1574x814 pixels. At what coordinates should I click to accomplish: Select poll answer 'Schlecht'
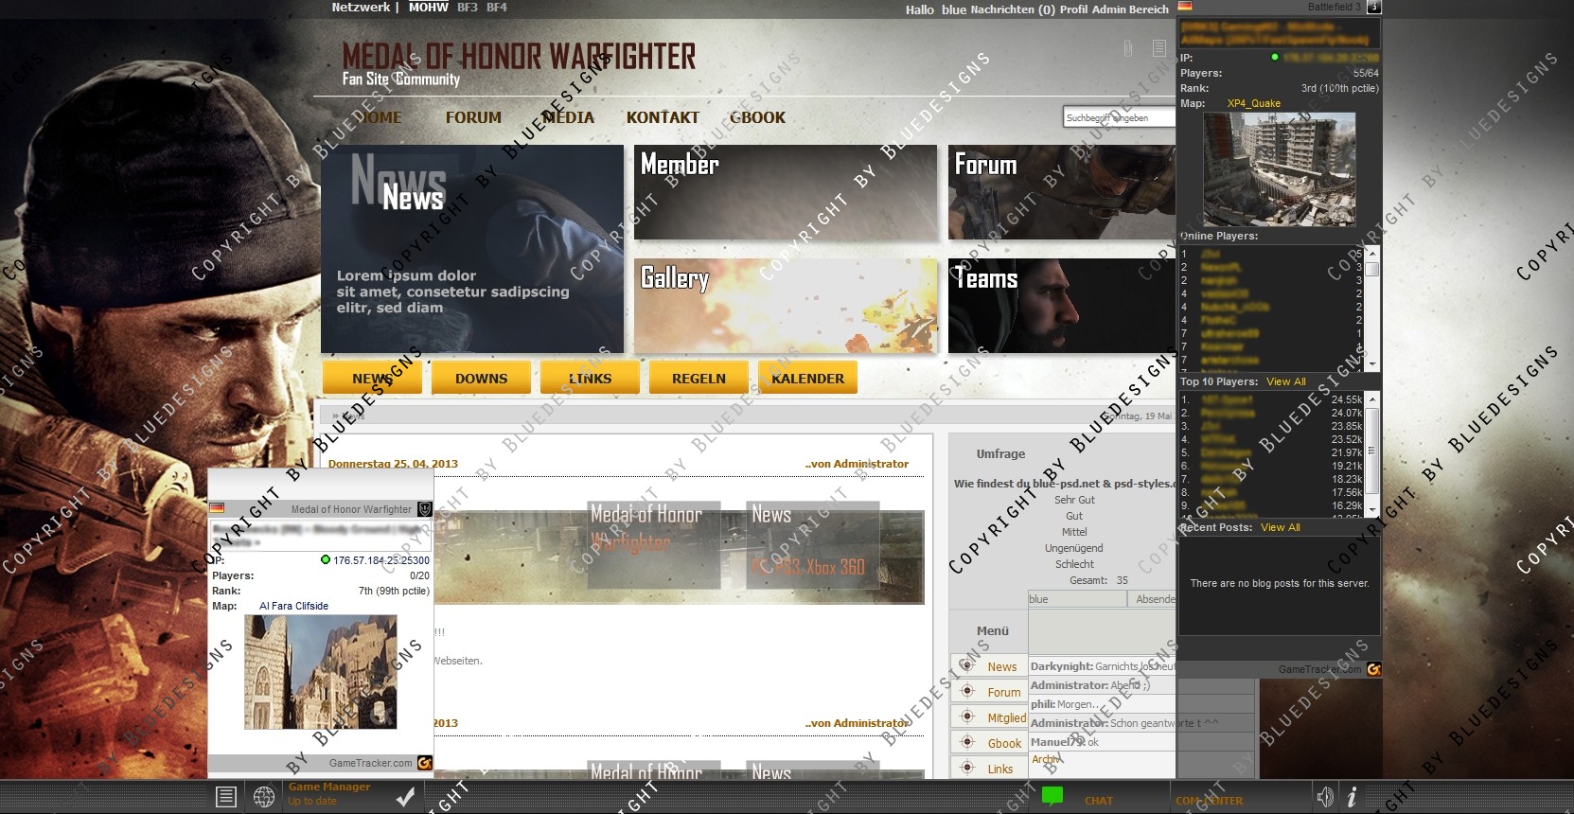1074,564
